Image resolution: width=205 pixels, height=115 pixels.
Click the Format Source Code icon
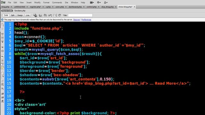click(3, 101)
